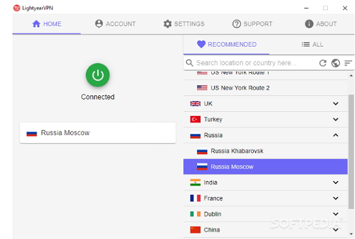Click the magnifier search icon

tap(189, 63)
